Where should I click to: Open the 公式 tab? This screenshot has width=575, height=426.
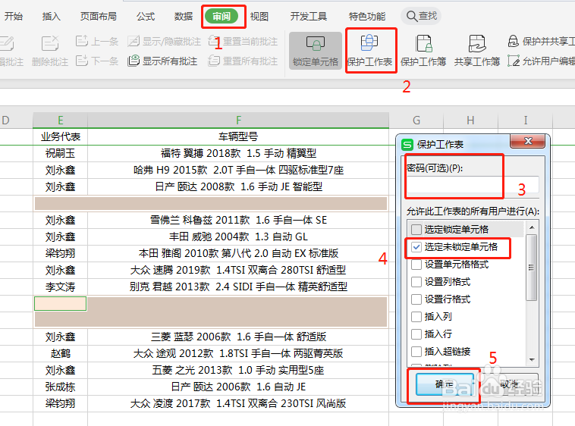(146, 16)
